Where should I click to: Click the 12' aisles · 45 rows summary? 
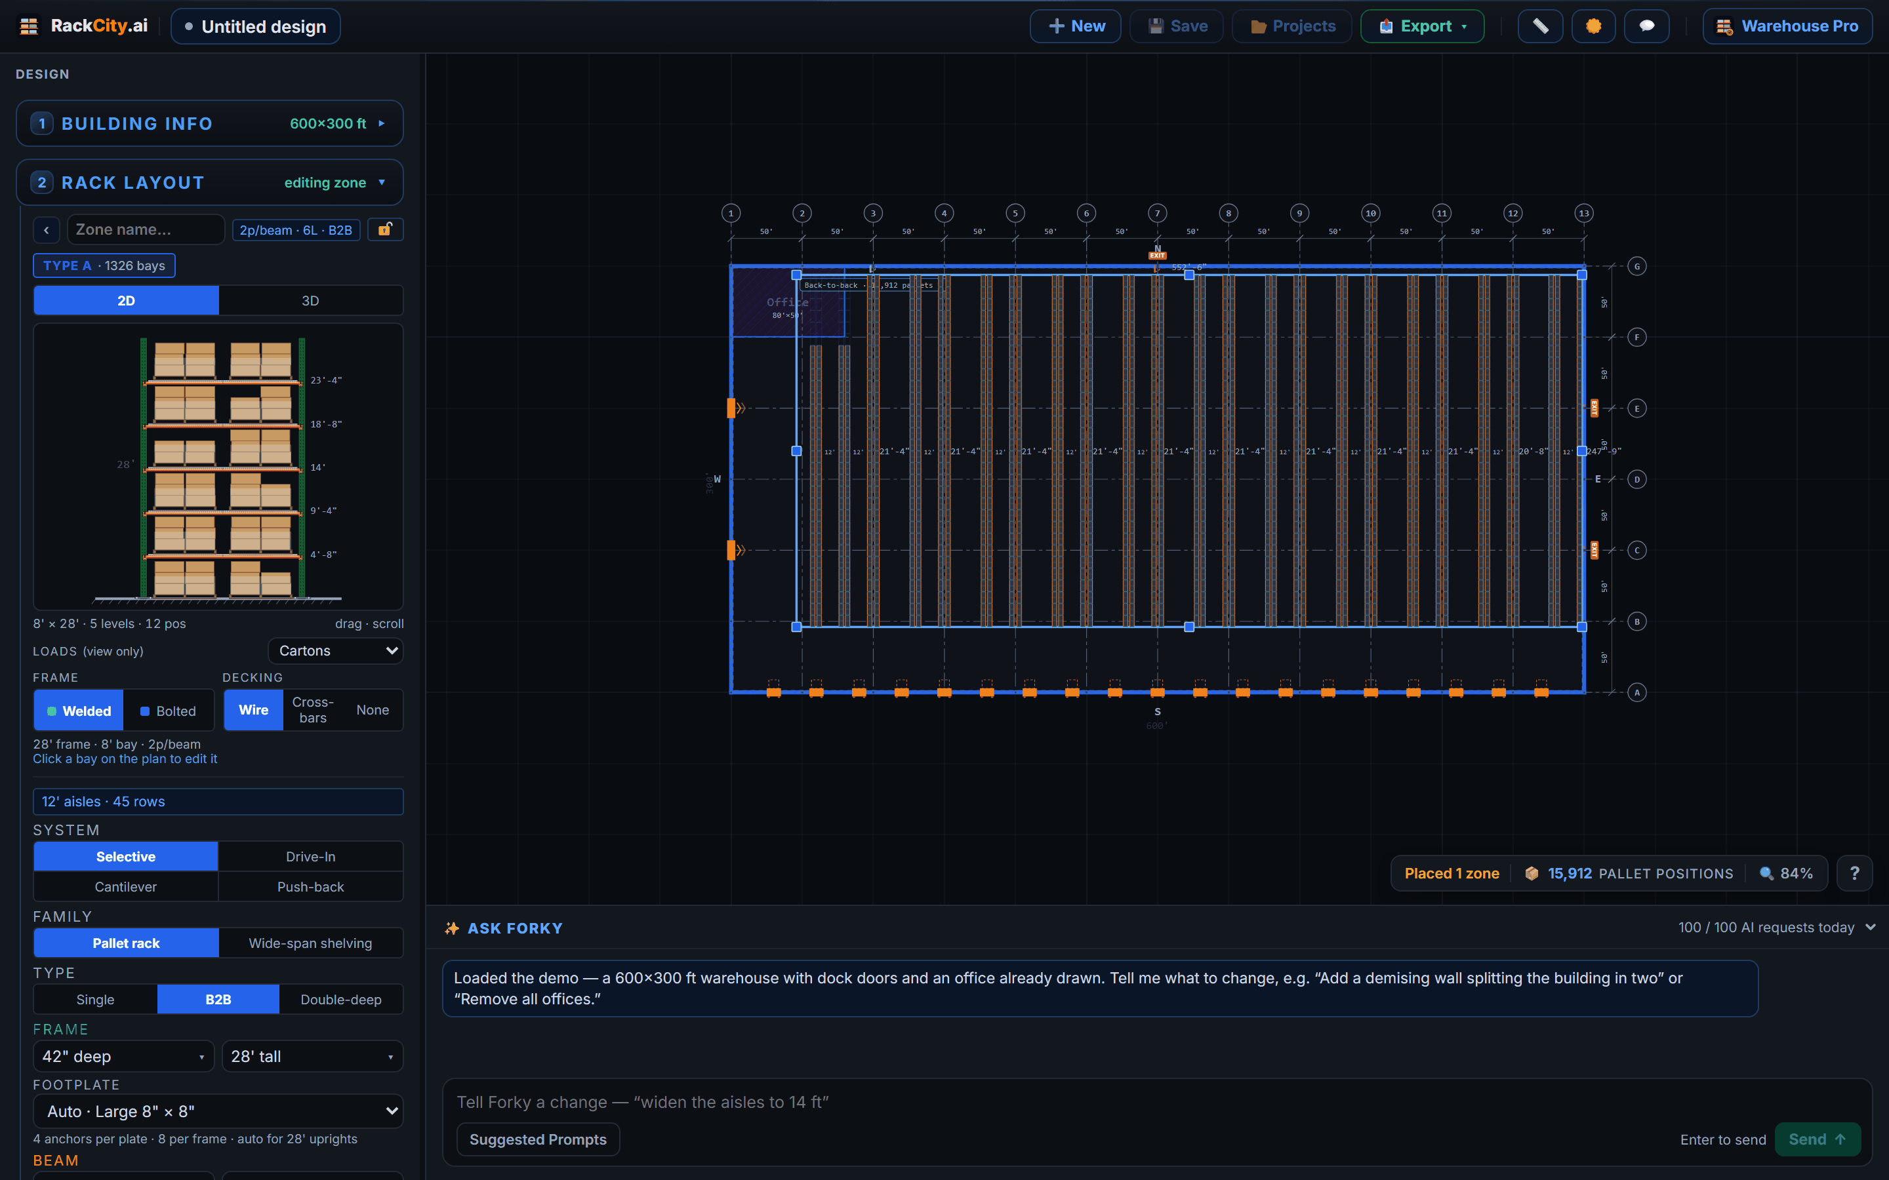pyautogui.click(x=218, y=802)
